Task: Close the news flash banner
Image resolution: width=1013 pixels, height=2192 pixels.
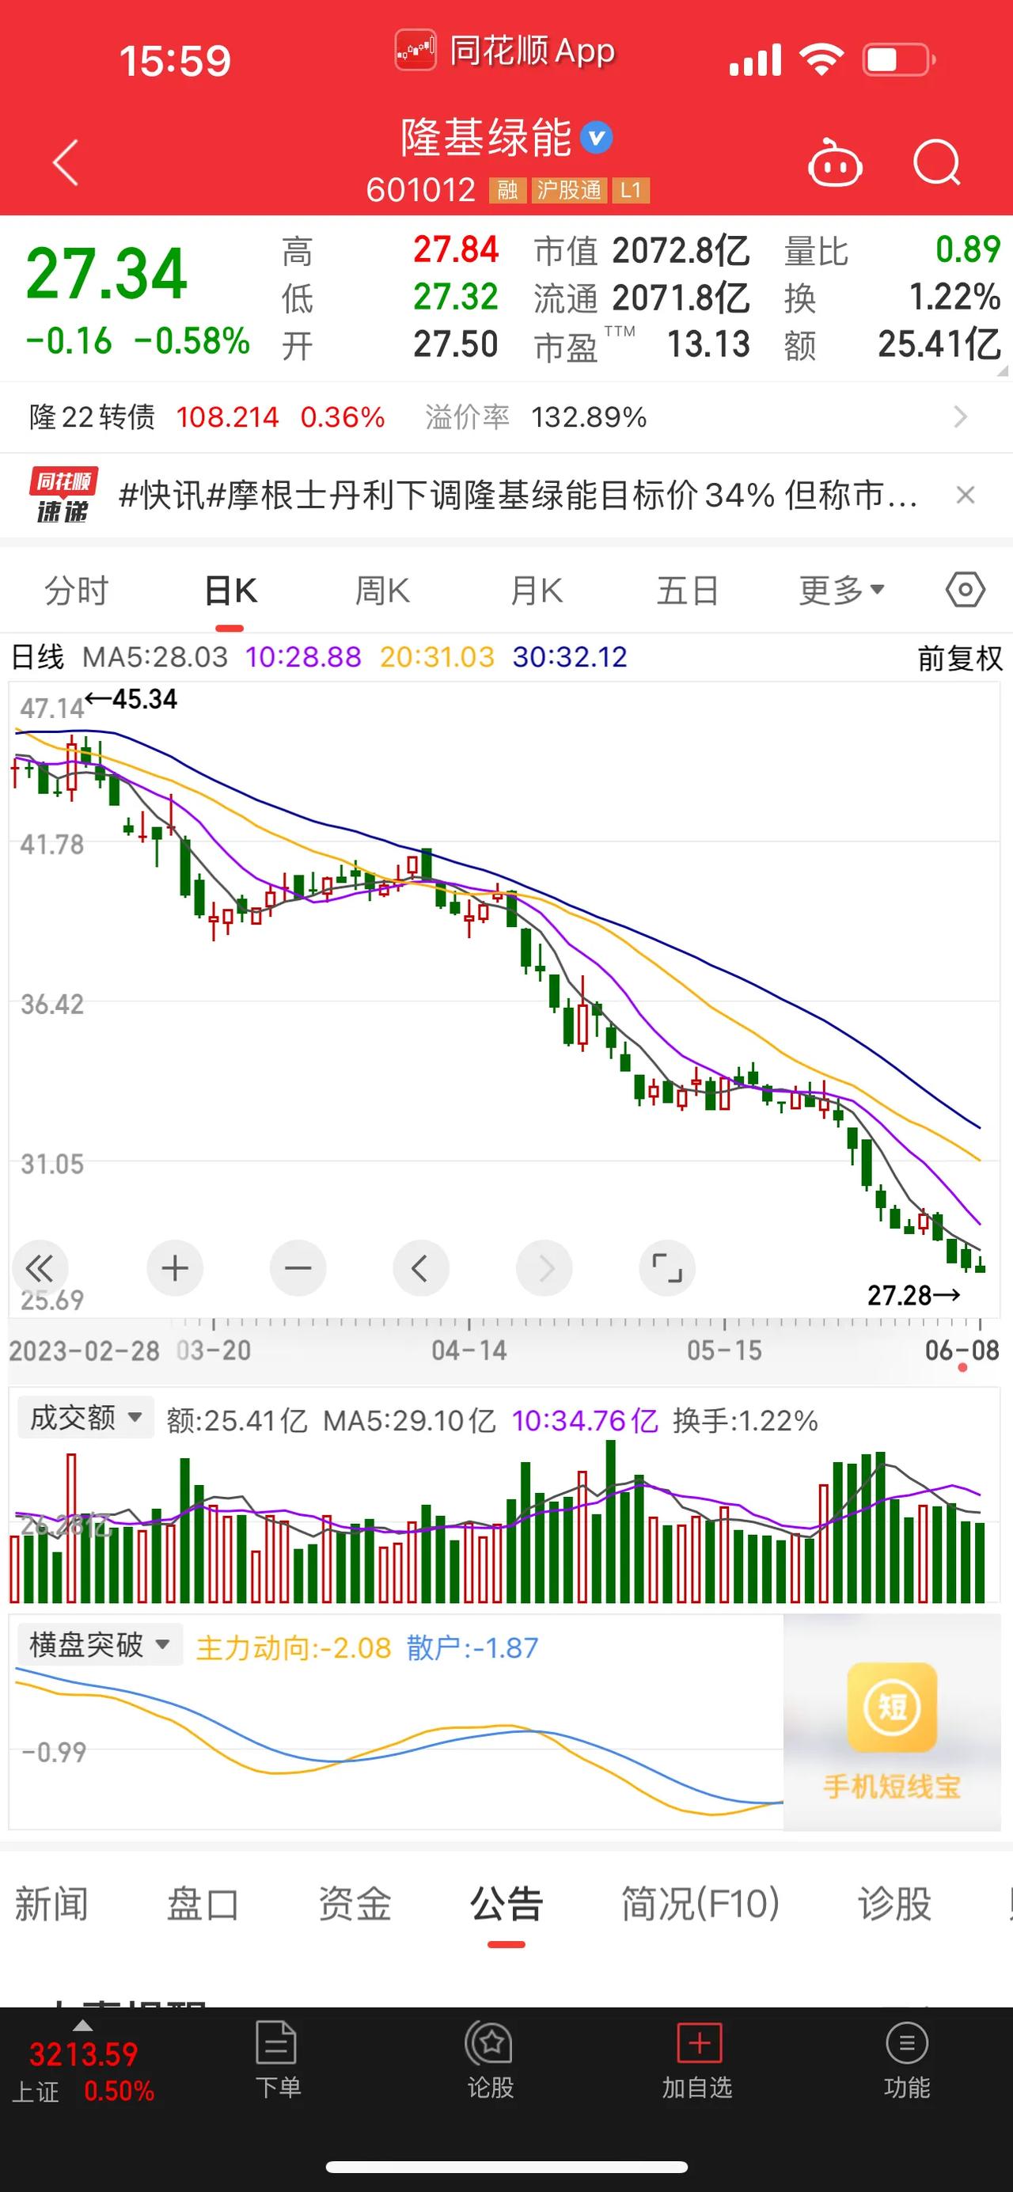Action: click(x=966, y=495)
